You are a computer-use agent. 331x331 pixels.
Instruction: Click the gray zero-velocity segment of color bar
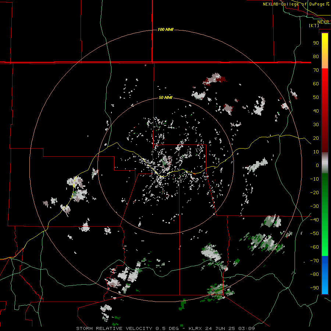(325, 163)
